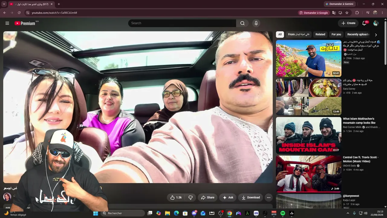The image size is (387, 218).
Task: Select the All filter chip
Action: click(x=280, y=35)
